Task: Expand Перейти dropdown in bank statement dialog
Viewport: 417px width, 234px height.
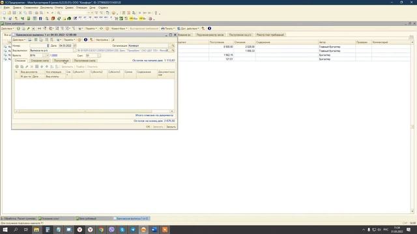Action: pos(69,40)
